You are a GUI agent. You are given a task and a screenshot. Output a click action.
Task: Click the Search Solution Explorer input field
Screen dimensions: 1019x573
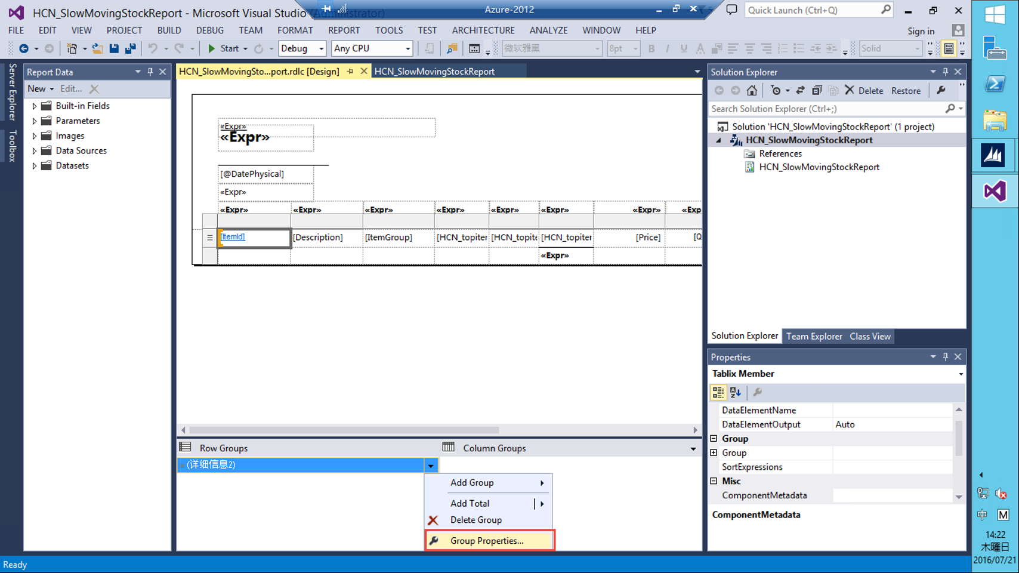coord(826,109)
